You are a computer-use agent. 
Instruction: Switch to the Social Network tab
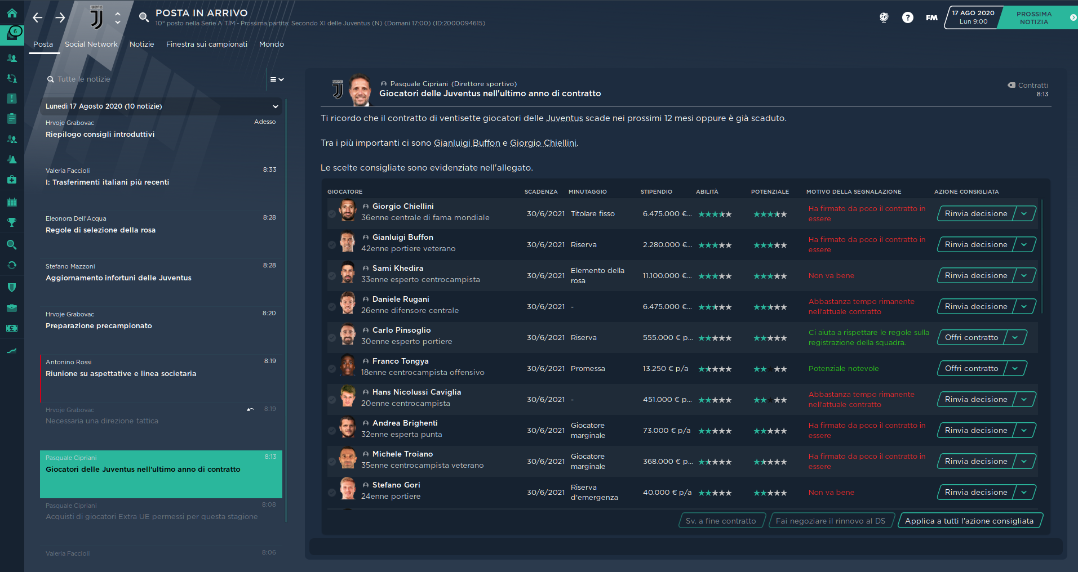[91, 44]
